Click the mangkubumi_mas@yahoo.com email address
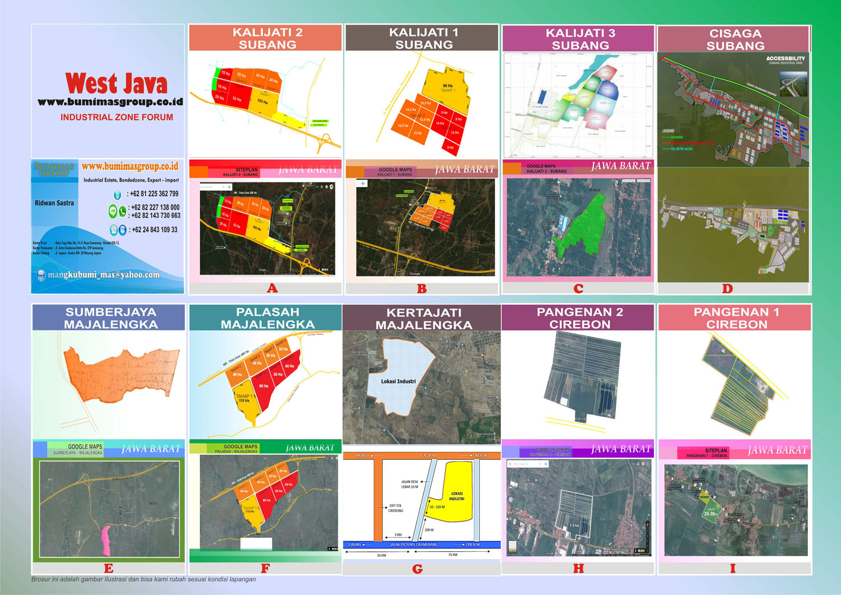This screenshot has height=595, width=841. click(x=104, y=275)
